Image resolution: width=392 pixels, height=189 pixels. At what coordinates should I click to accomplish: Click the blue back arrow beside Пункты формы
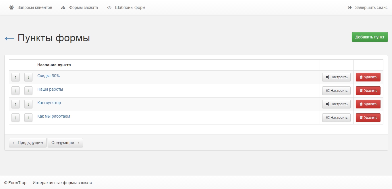pyautogui.click(x=9, y=38)
